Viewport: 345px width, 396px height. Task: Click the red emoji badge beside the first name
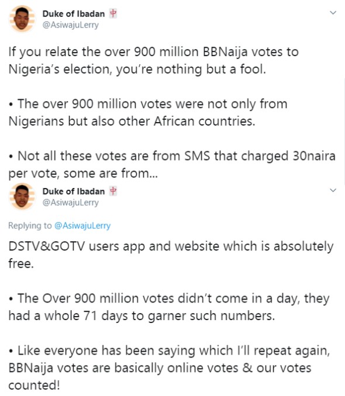pyautogui.click(x=113, y=13)
